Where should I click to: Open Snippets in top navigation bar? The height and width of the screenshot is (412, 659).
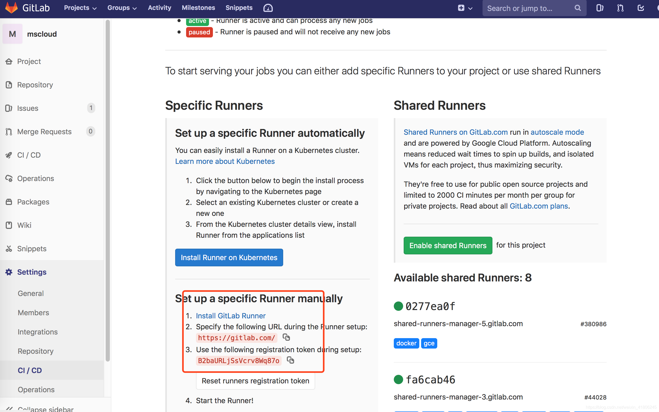[x=239, y=8]
